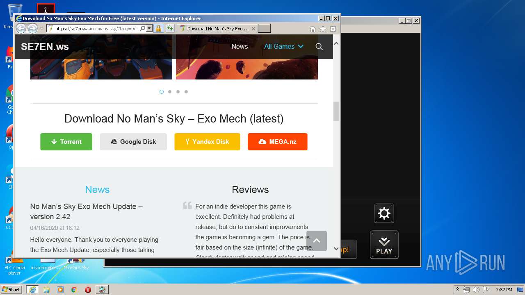The image size is (525, 295).
Task: Open the site search magnifier
Action: 319,47
